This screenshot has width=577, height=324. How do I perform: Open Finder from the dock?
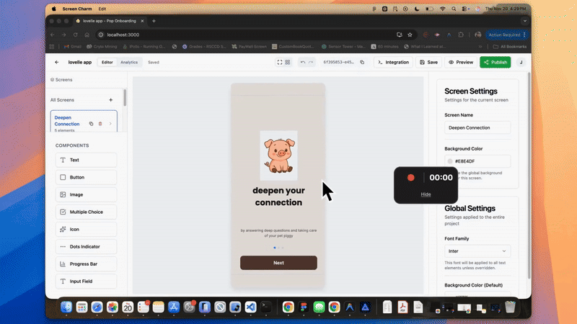tap(66, 307)
